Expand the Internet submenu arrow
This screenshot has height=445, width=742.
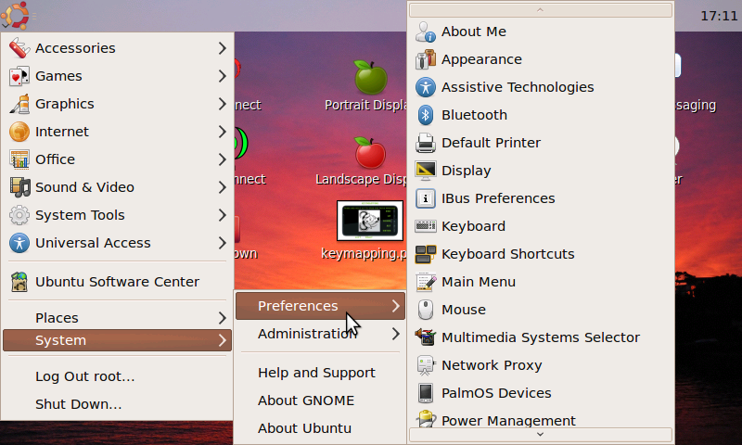click(222, 132)
